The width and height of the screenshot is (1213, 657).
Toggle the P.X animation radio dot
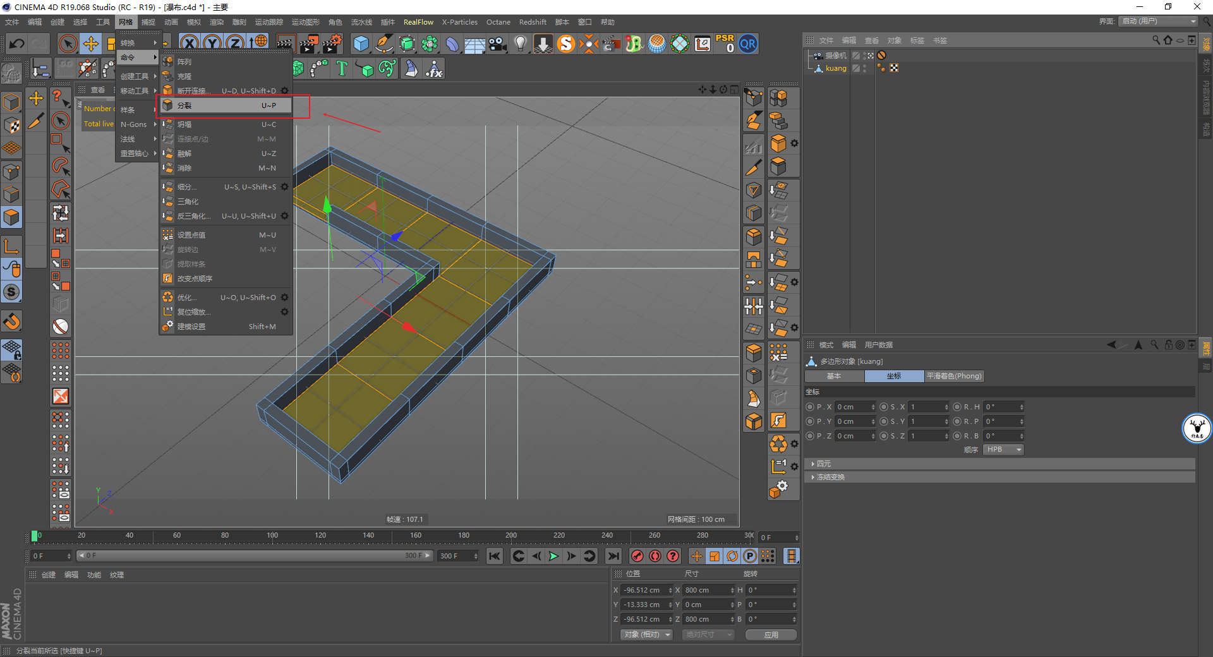pyautogui.click(x=811, y=407)
